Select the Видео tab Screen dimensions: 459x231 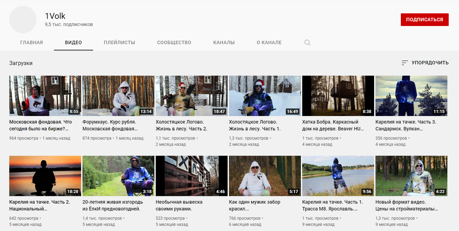click(73, 43)
